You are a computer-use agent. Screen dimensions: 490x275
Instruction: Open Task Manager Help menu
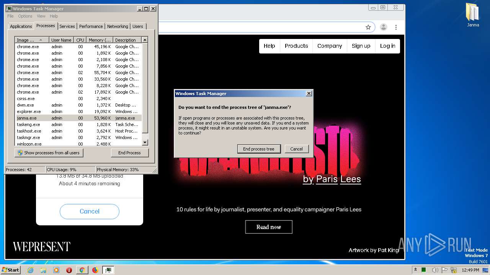(54, 16)
